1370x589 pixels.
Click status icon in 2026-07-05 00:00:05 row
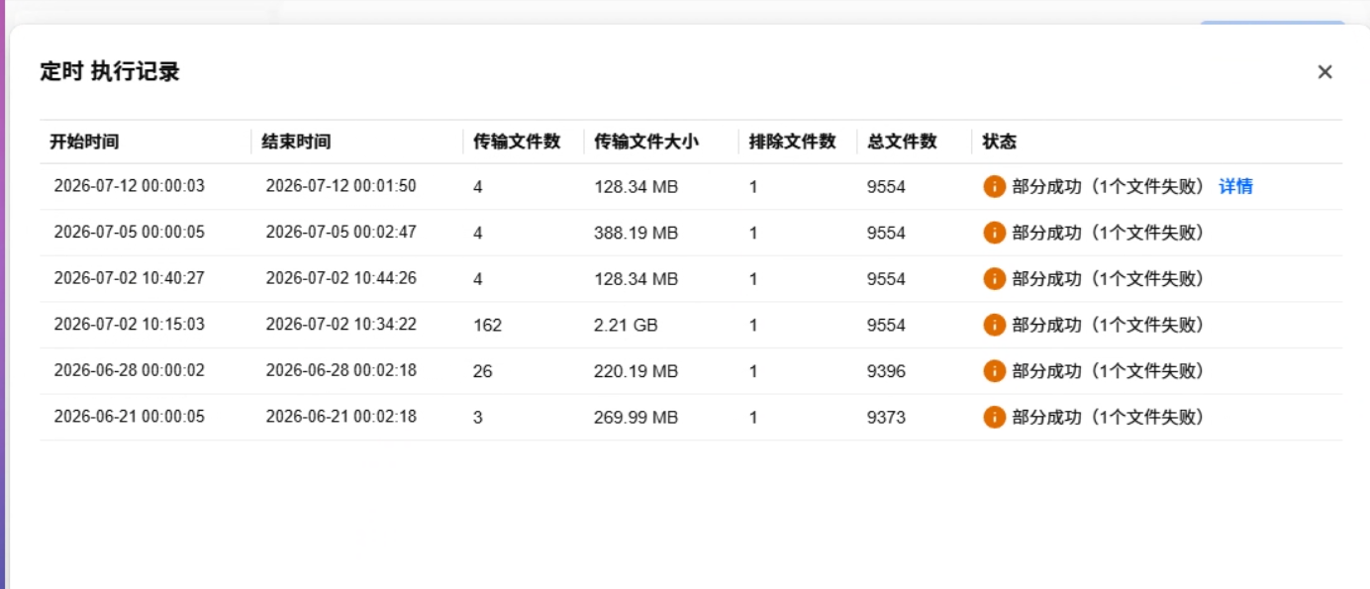pos(994,233)
